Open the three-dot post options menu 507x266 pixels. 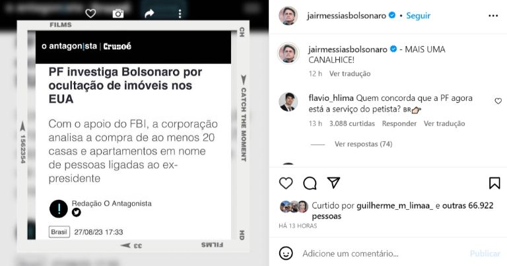point(493,16)
